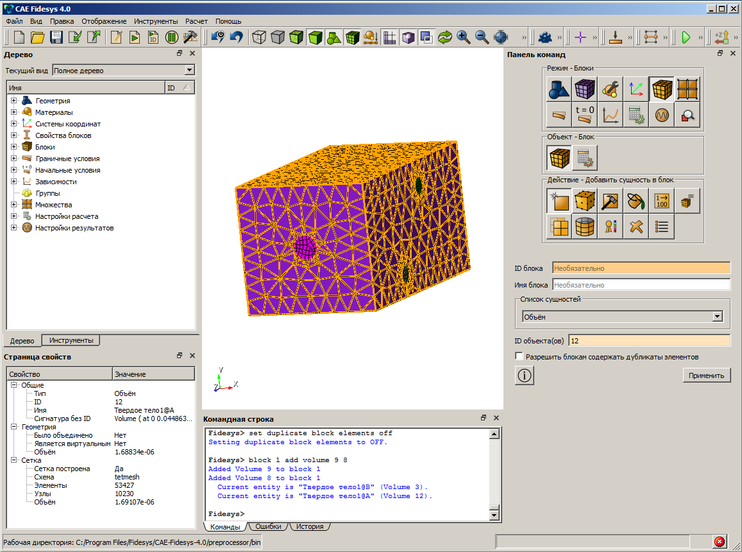Open Coordinate systems mode with the axes icon
This screenshot has height=552, width=742.
[636, 89]
